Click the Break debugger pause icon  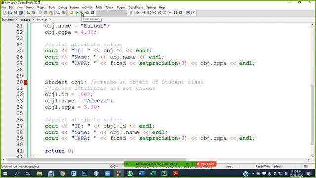175,13
